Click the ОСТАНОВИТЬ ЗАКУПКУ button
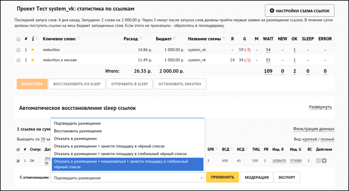 click(179, 84)
